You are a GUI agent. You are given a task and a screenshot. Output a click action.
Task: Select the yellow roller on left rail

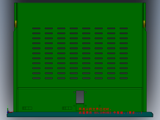pyautogui.click(x=16, y=24)
